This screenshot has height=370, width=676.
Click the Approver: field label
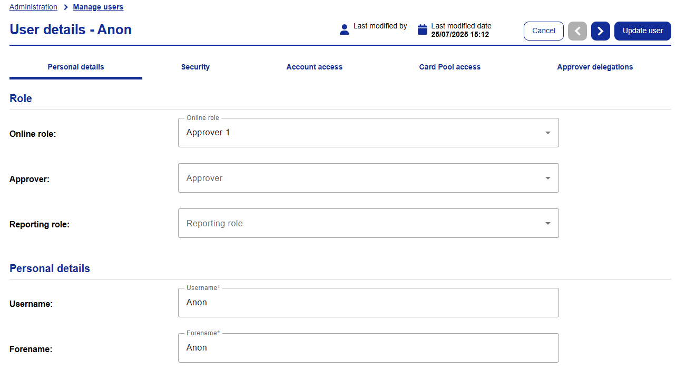(30, 179)
